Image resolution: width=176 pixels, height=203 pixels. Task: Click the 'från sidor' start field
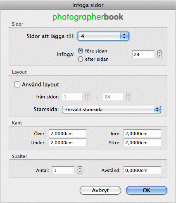[x=72, y=97]
